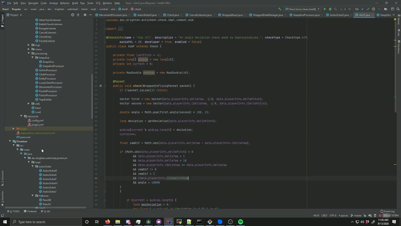Collapse the processing folder
The width and height of the screenshot is (401, 226).
click(x=29, y=53)
